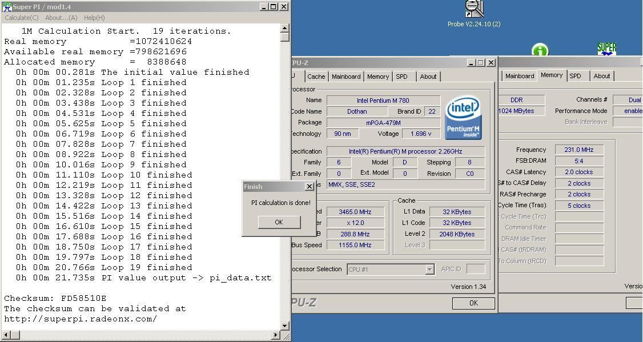643x342 pixels.
Task: Click the Brand ID field value 22
Action: click(x=432, y=111)
